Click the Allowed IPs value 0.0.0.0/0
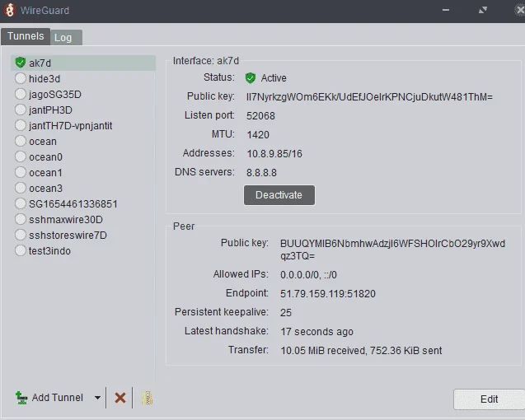The height and width of the screenshot is (420, 525). pyautogui.click(x=308, y=275)
